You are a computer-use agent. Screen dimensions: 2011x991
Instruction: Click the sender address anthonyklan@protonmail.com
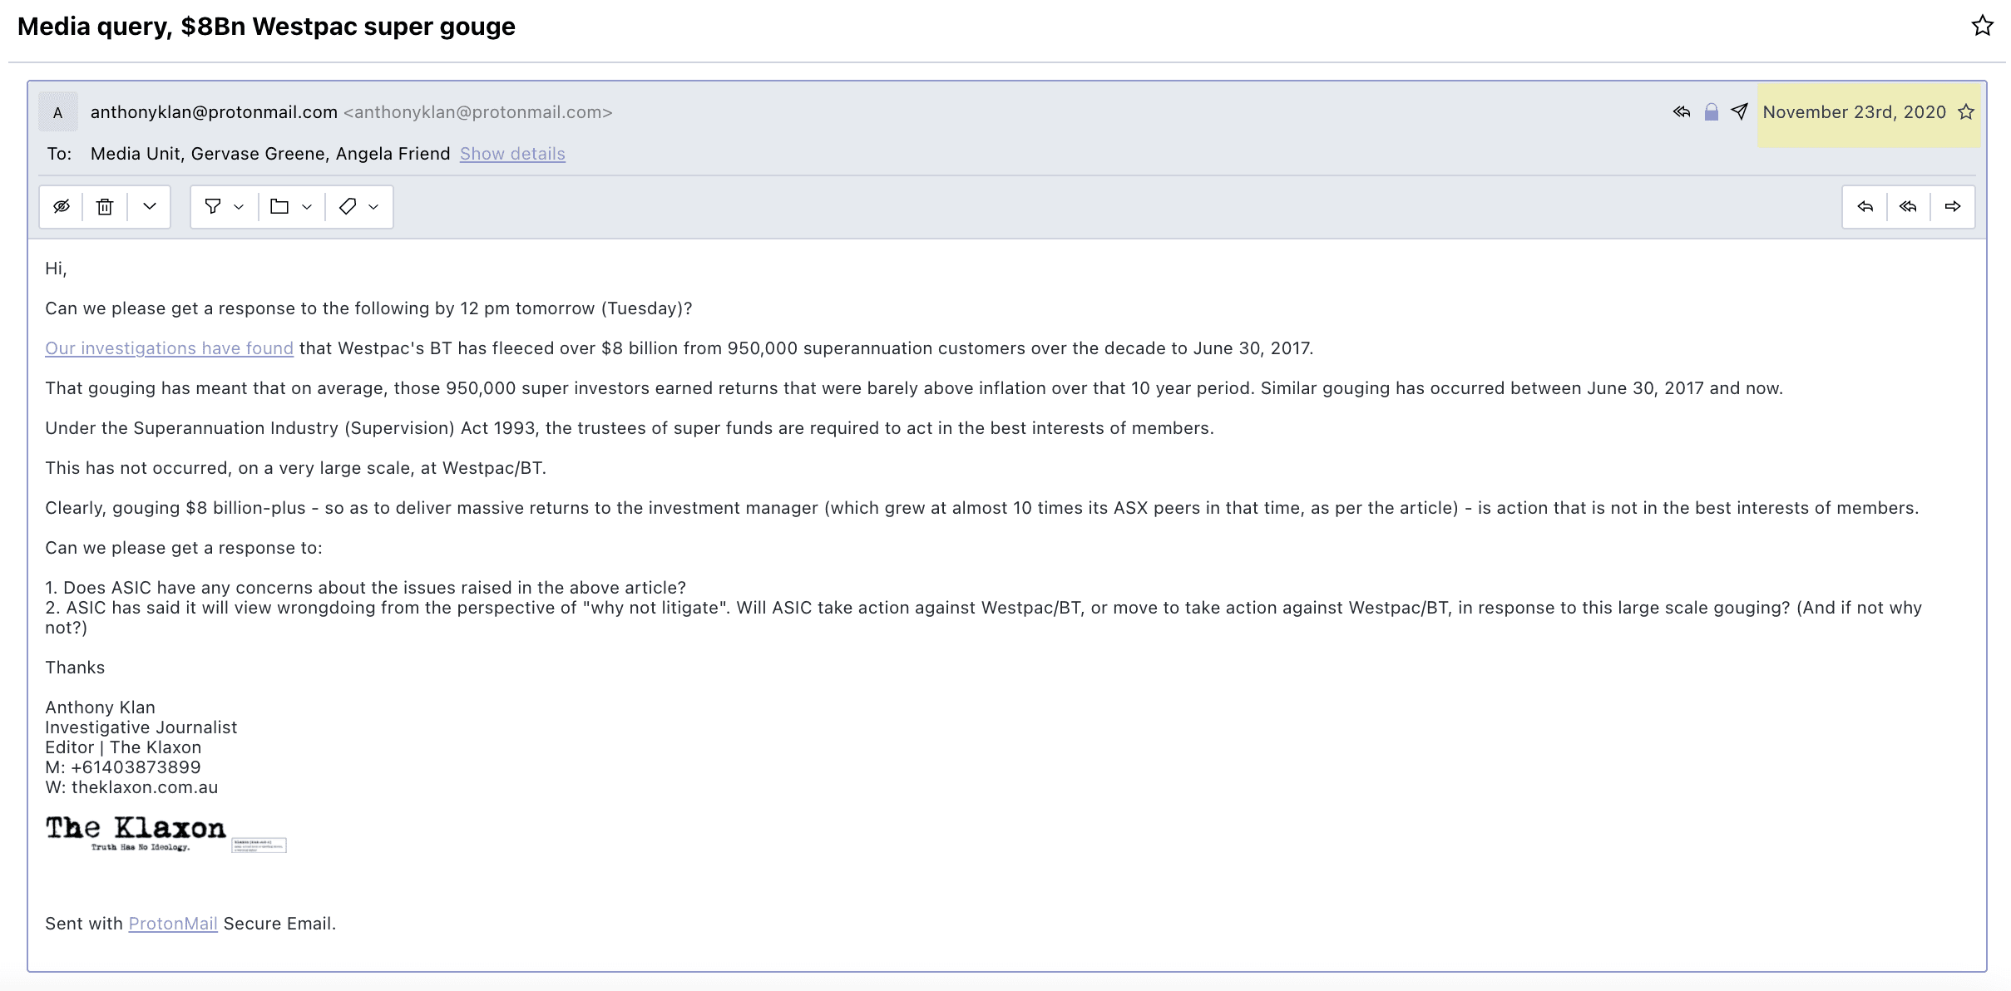pos(214,112)
